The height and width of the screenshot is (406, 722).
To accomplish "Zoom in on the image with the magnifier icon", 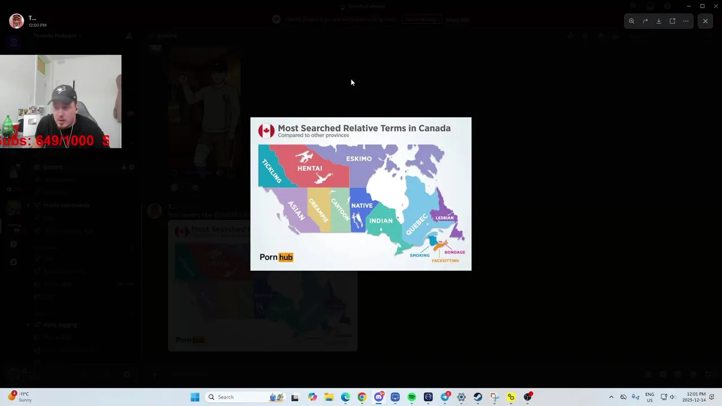I will [632, 21].
